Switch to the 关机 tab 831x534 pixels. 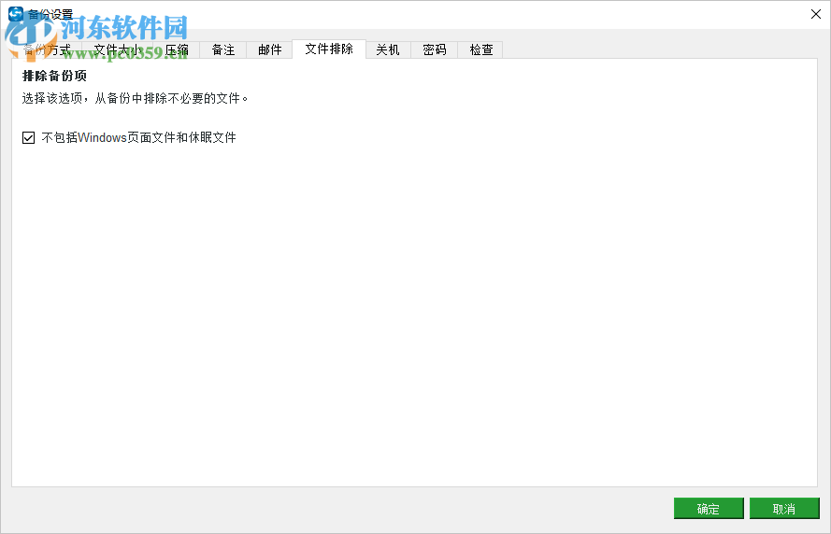coord(388,49)
